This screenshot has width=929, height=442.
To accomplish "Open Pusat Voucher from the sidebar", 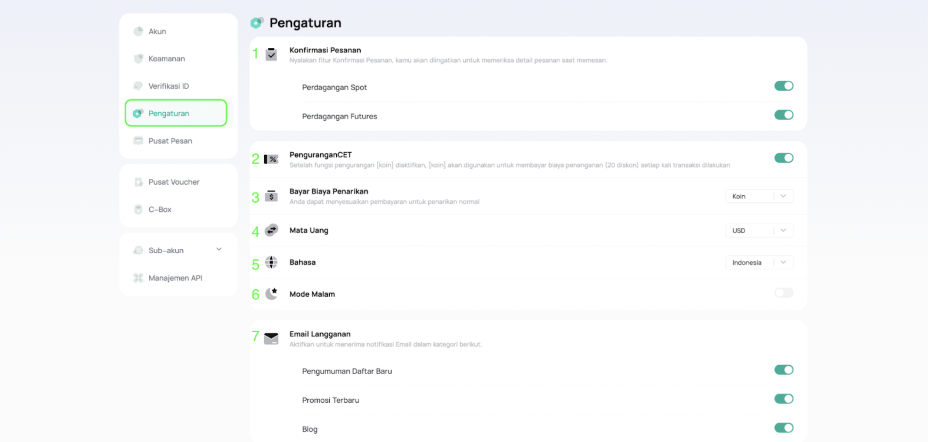I will (x=174, y=182).
